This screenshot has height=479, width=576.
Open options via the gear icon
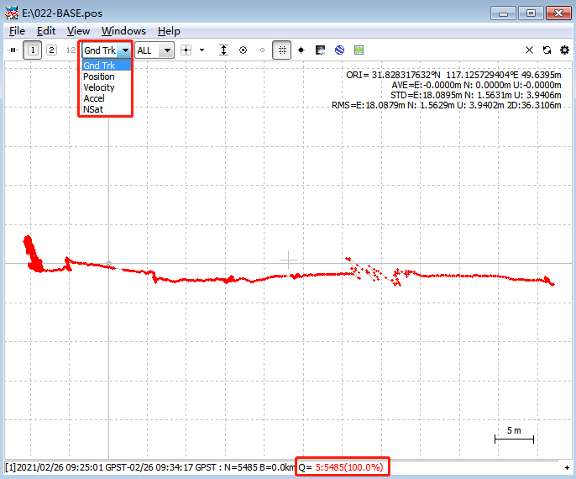(x=564, y=50)
